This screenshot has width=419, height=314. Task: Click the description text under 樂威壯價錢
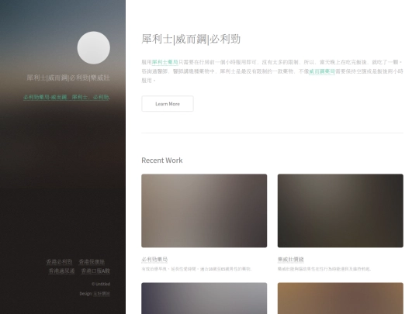(x=324, y=269)
